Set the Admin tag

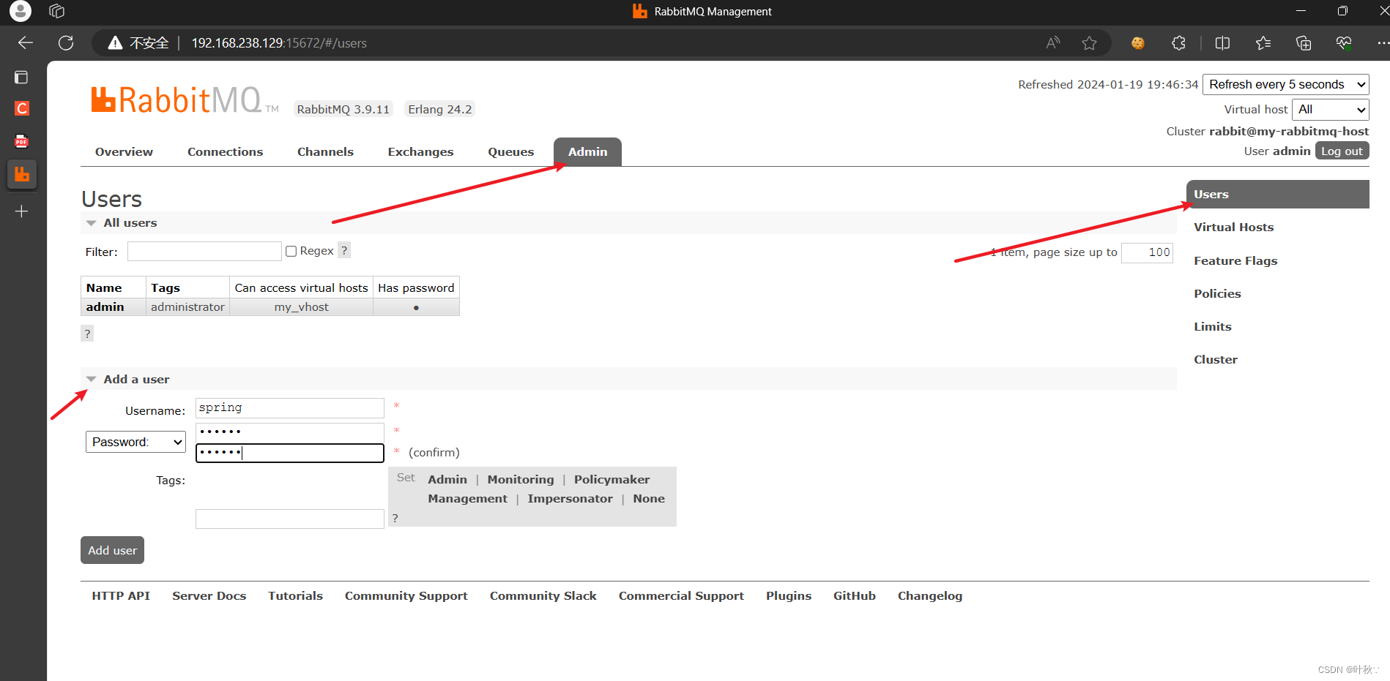point(447,479)
